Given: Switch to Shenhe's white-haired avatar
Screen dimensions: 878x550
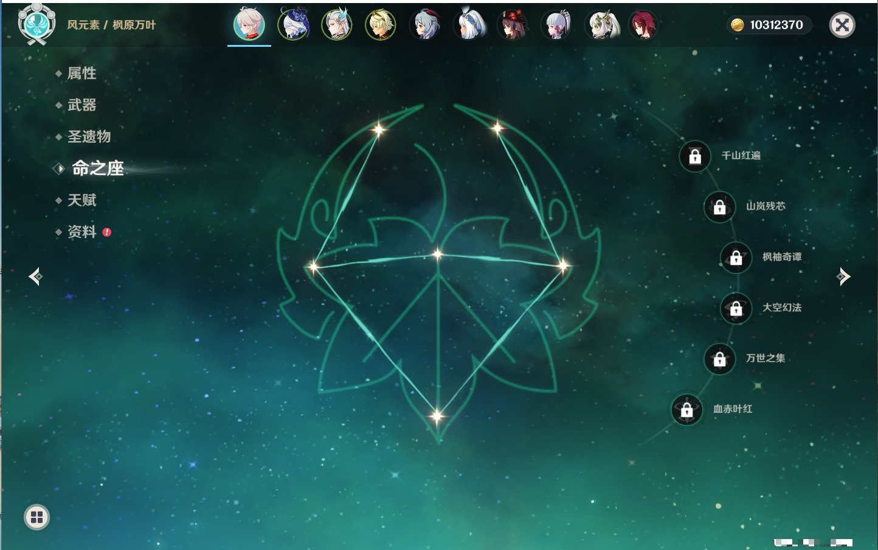Looking at the screenshot, I should 469,24.
